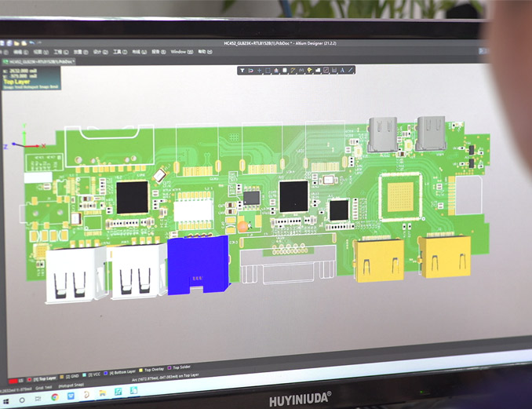Click the selection filter funnel icon

(x=242, y=70)
